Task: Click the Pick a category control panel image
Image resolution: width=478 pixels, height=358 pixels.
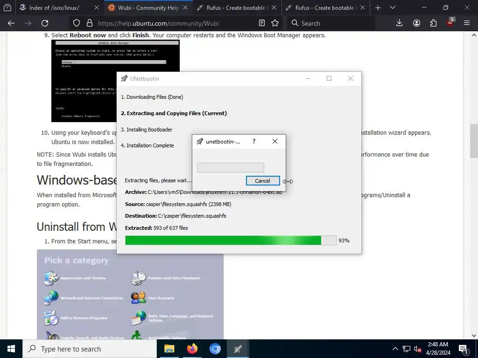Action: coord(130,295)
